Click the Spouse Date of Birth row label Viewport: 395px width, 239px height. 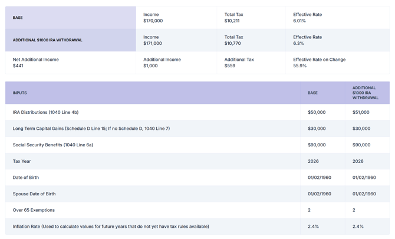coord(34,194)
